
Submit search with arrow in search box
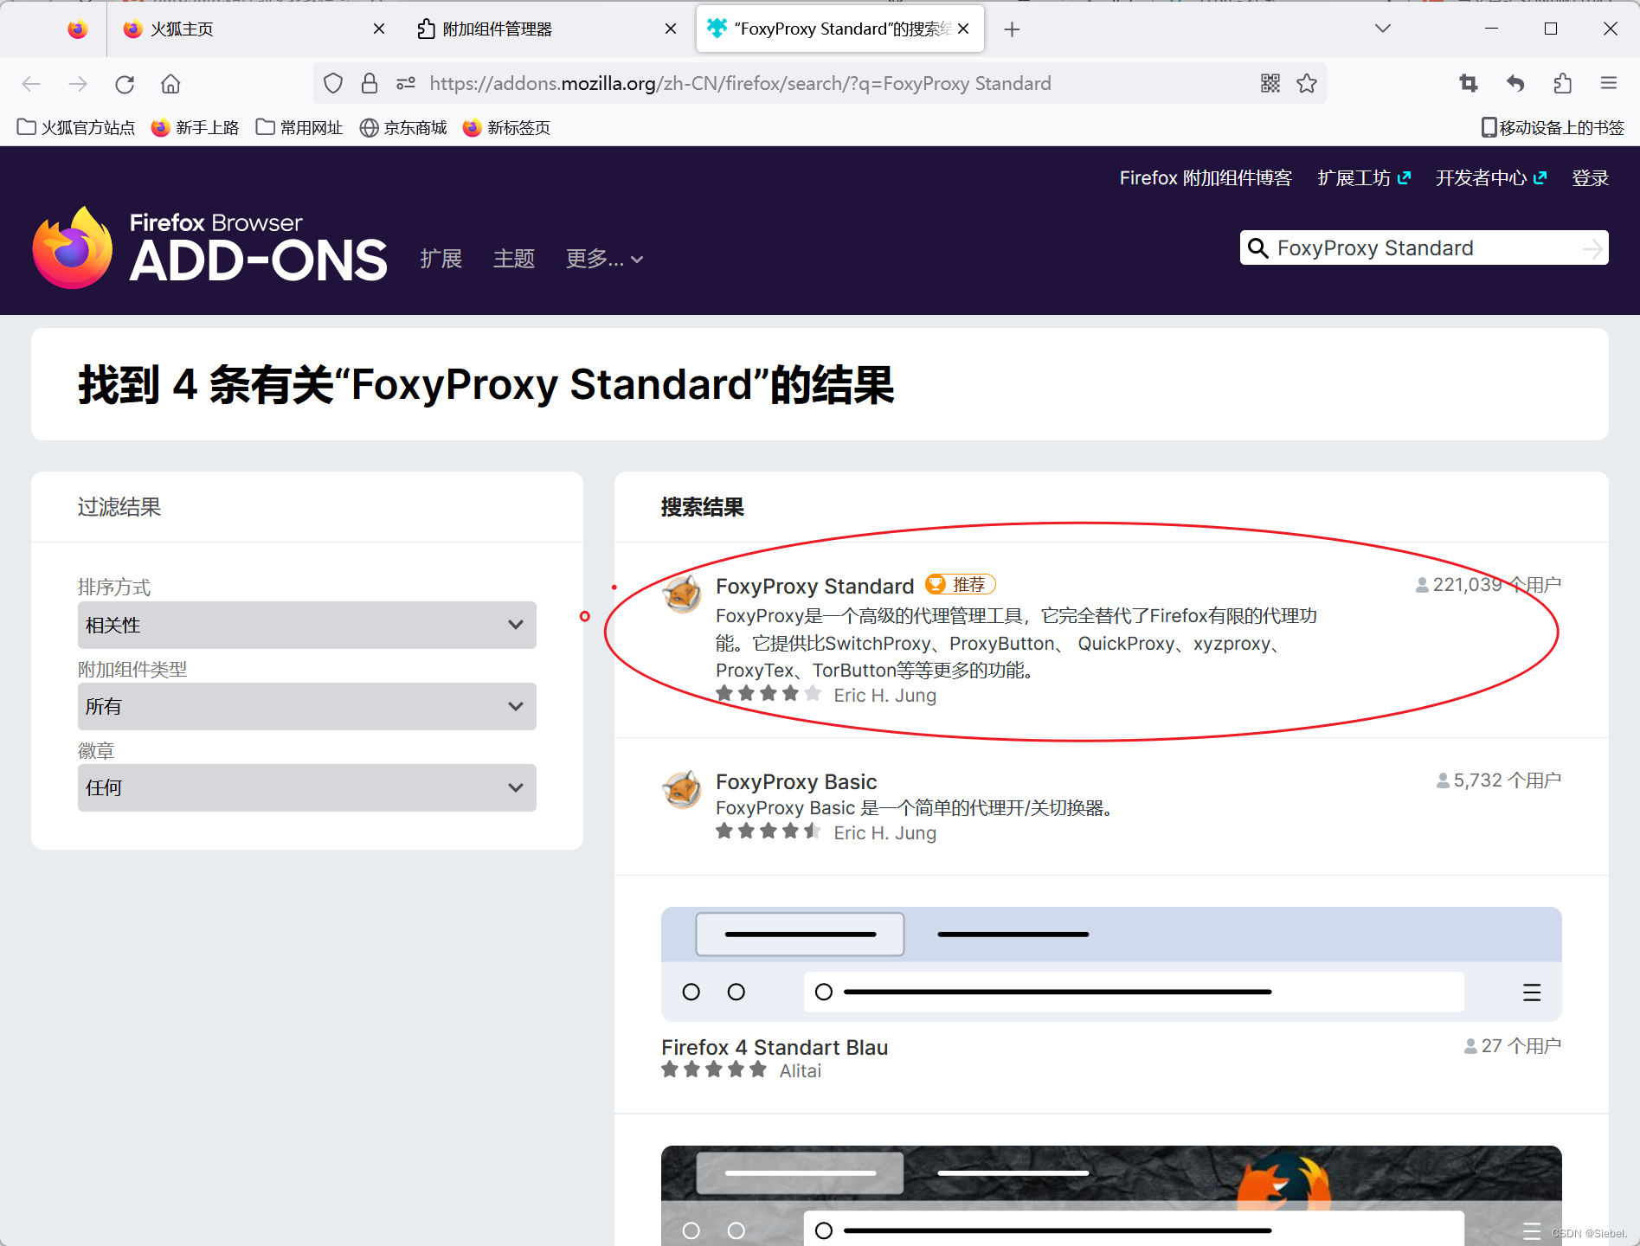(1592, 248)
